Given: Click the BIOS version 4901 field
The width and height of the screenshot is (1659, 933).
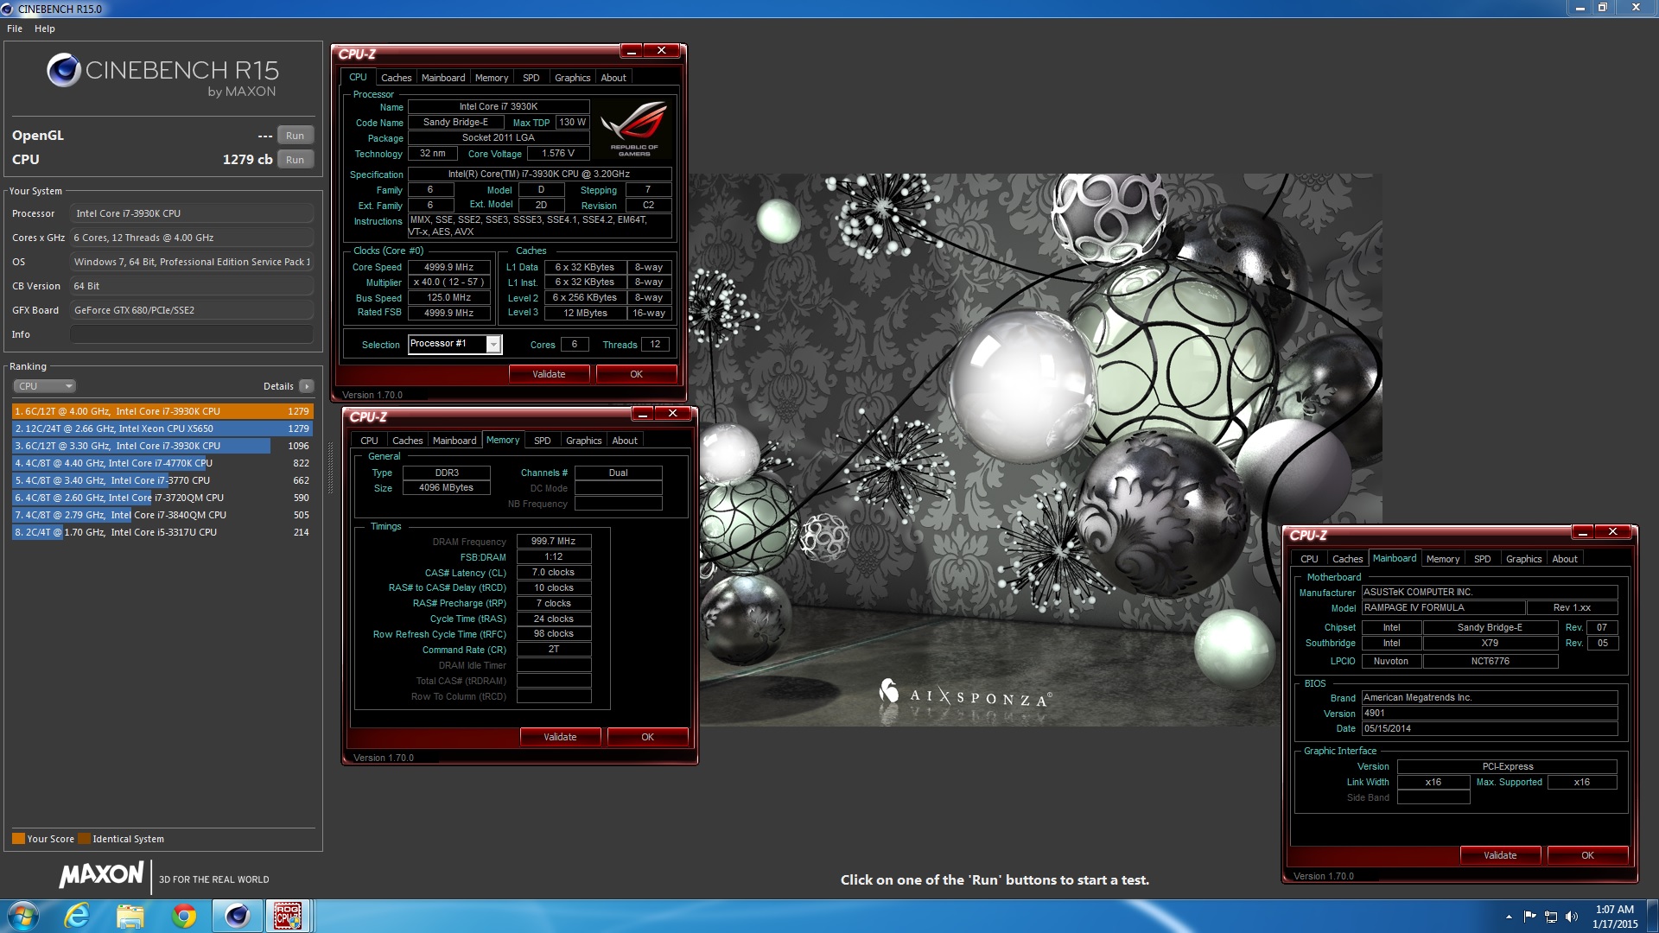Looking at the screenshot, I should pos(1489,714).
